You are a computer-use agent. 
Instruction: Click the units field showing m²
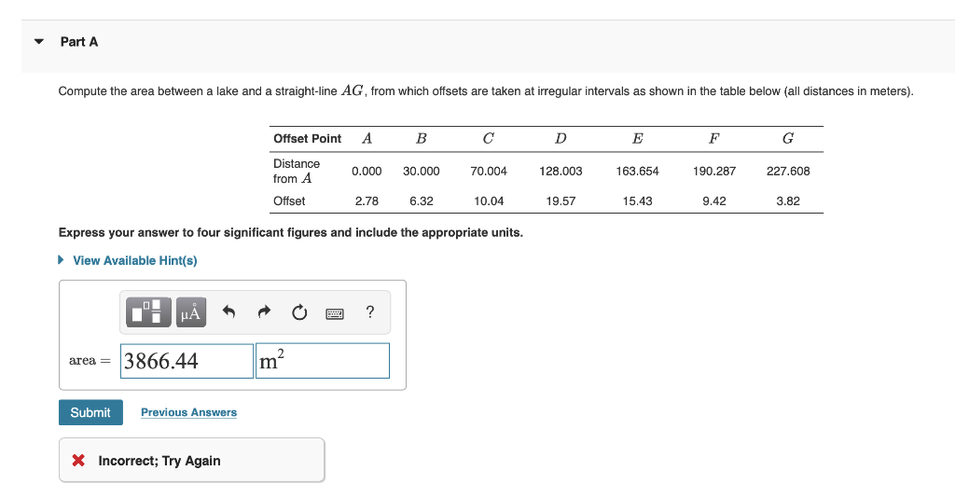pyautogui.click(x=322, y=361)
